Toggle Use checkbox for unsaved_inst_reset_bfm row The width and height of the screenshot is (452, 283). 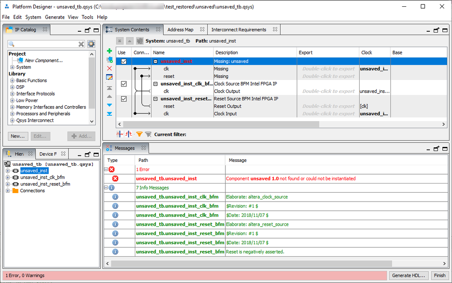point(124,99)
